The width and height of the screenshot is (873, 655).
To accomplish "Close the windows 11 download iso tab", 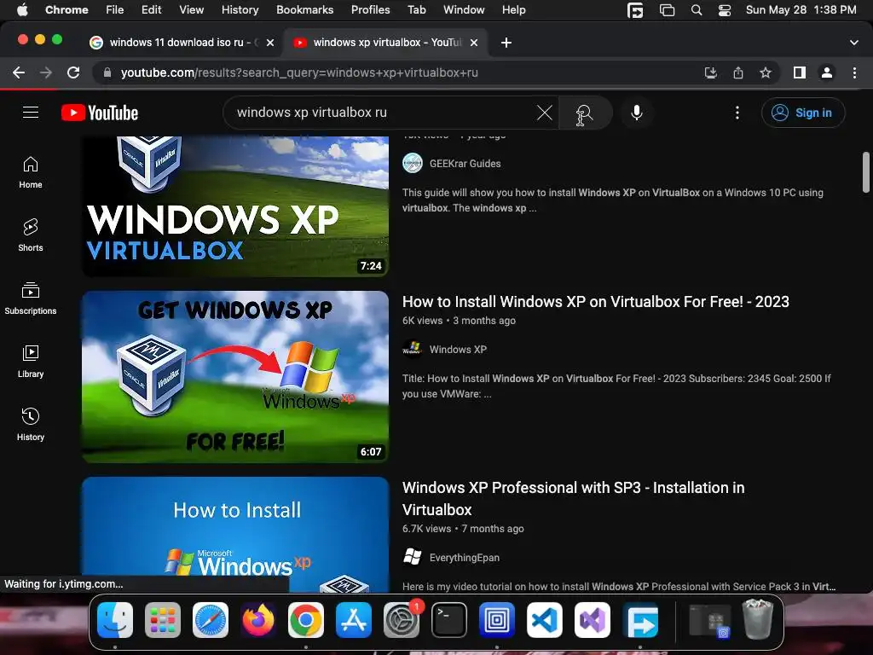I will (x=270, y=43).
